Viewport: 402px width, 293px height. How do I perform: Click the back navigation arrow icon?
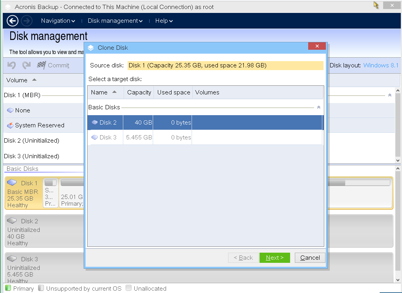click(13, 21)
